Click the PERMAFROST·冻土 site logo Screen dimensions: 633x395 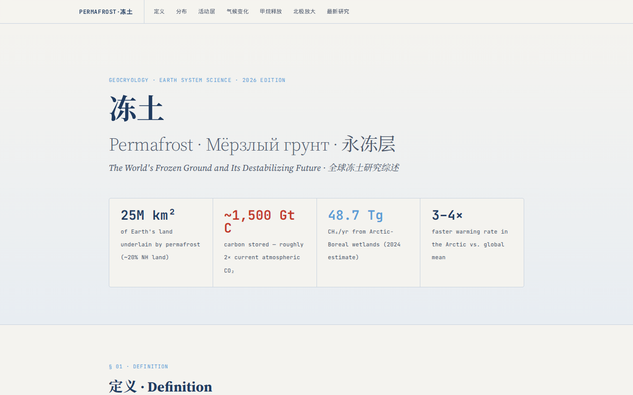[106, 12]
